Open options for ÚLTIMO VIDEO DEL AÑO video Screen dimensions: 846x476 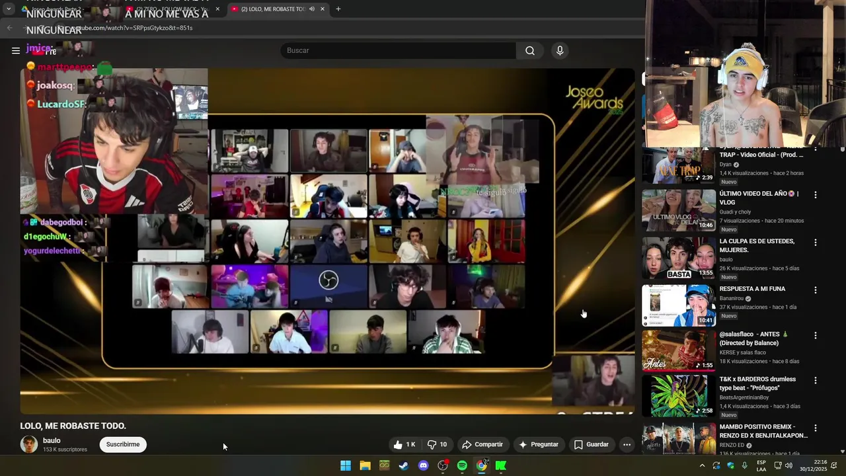click(816, 195)
